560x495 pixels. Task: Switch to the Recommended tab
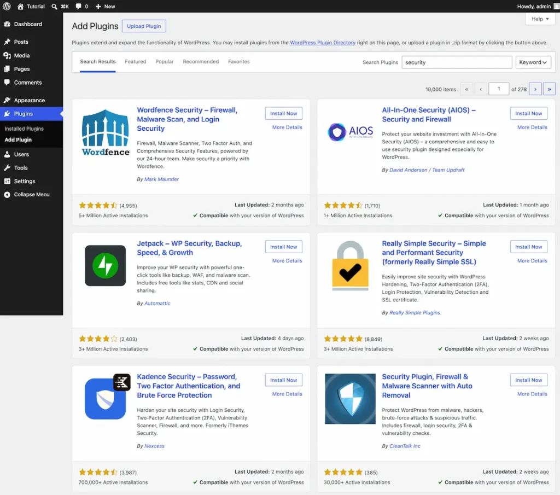[x=201, y=61]
